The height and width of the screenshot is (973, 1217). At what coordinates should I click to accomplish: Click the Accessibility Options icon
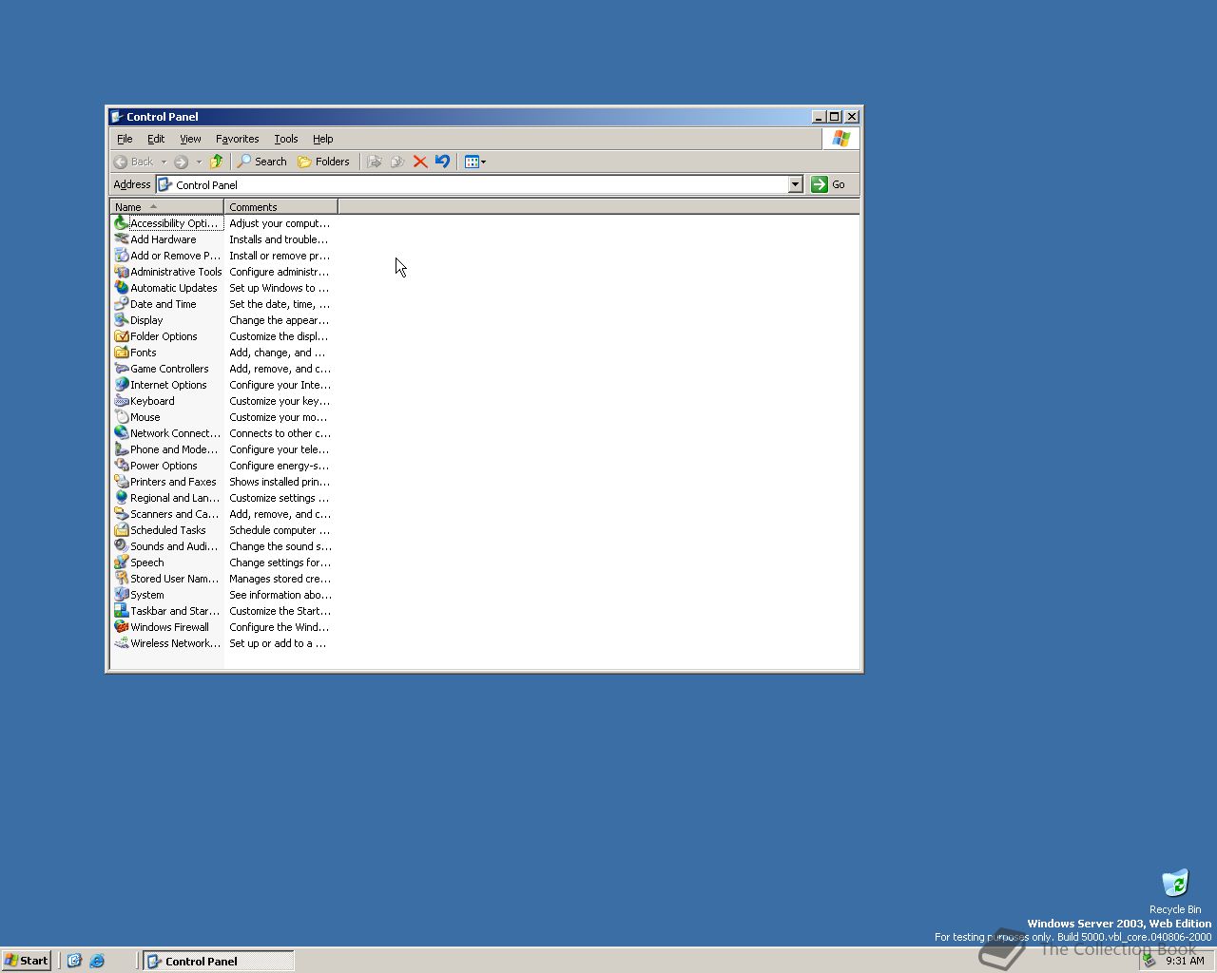pyautogui.click(x=121, y=223)
